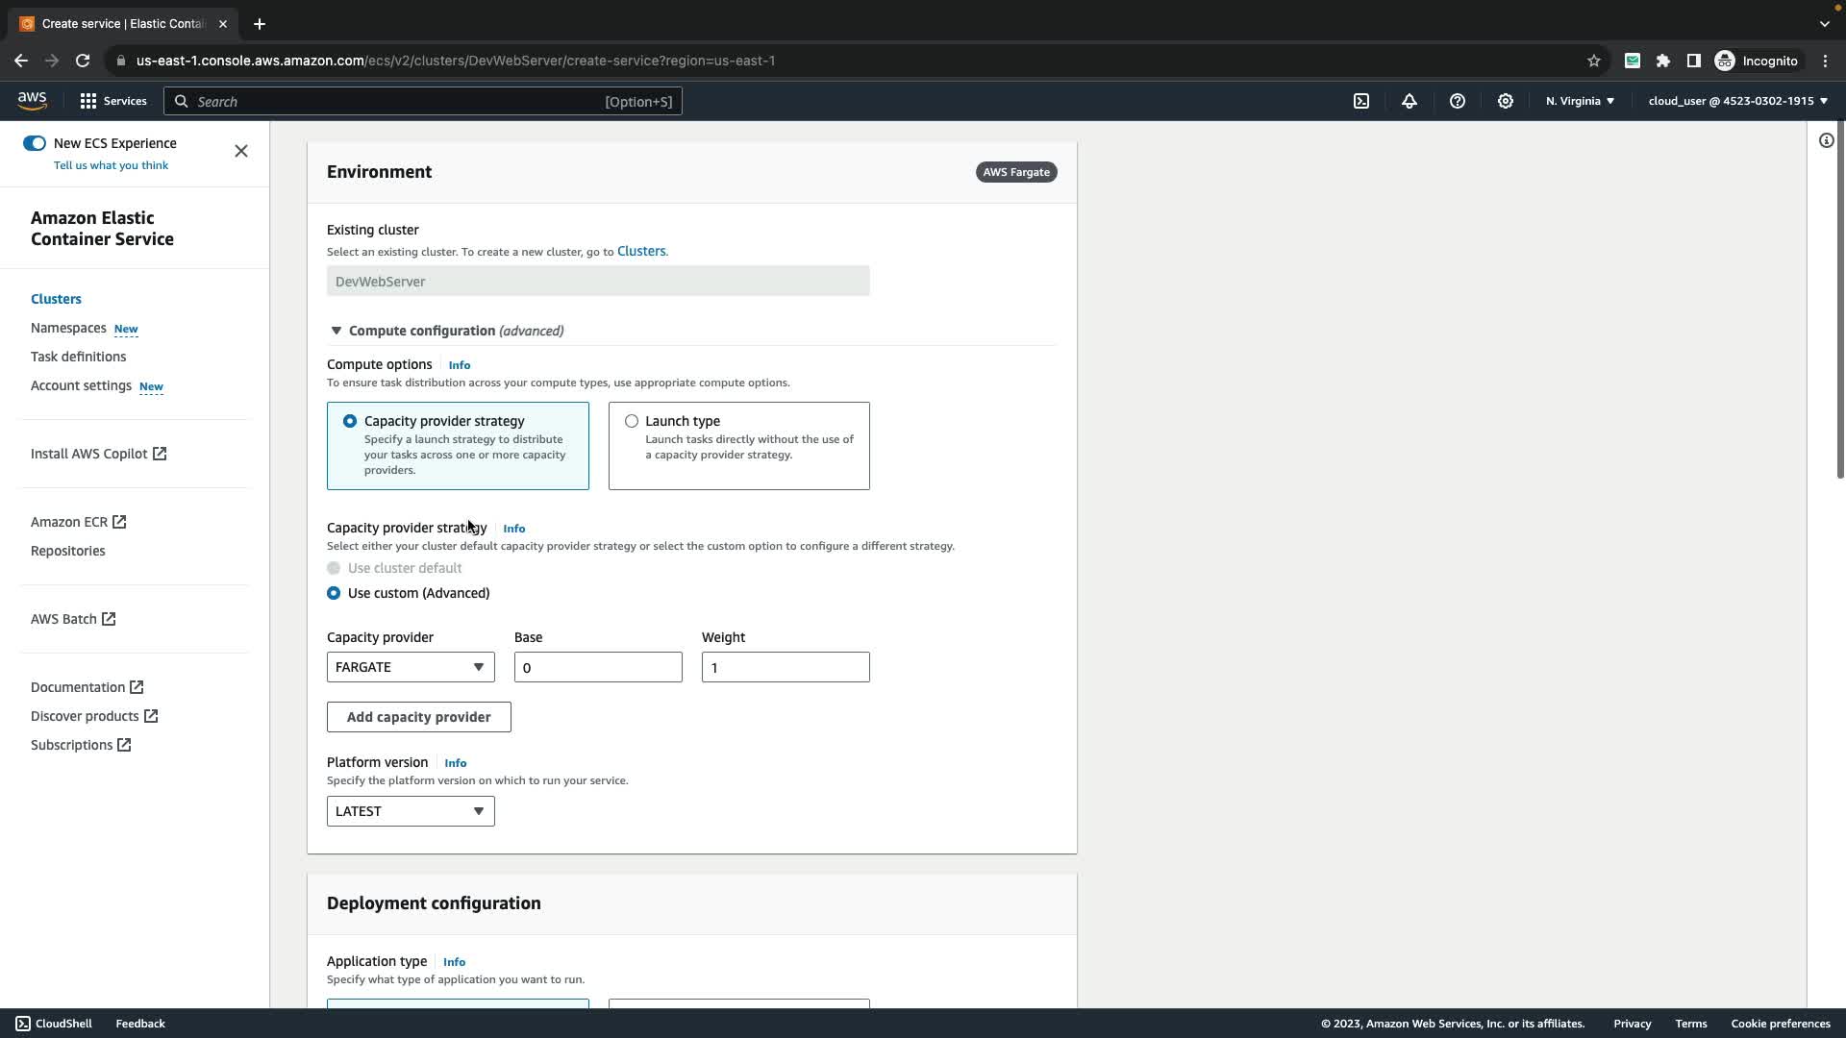Open the settings gear icon

click(x=1506, y=101)
